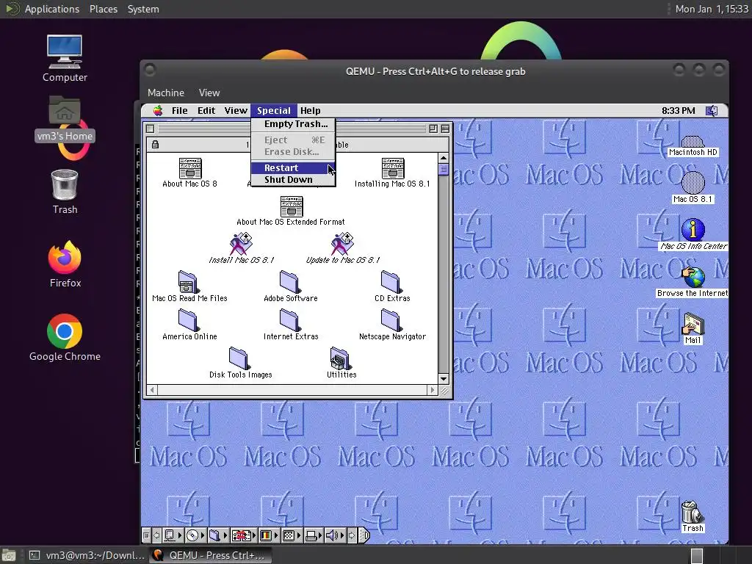The width and height of the screenshot is (752, 564).
Task: Open Installing Mac OS 8.1 document
Action: [392, 173]
